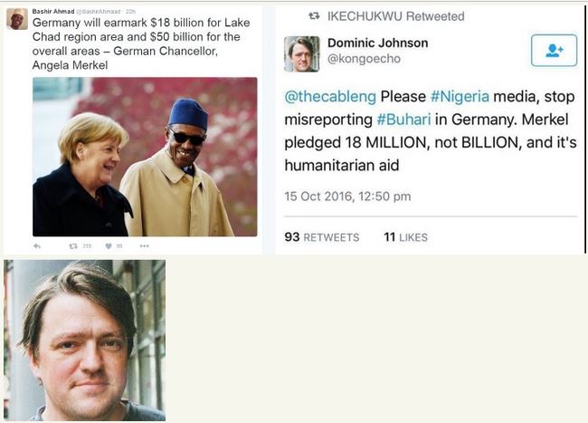Open the Merkel and Buhari tweet photo
The width and height of the screenshot is (588, 423).
(145, 157)
